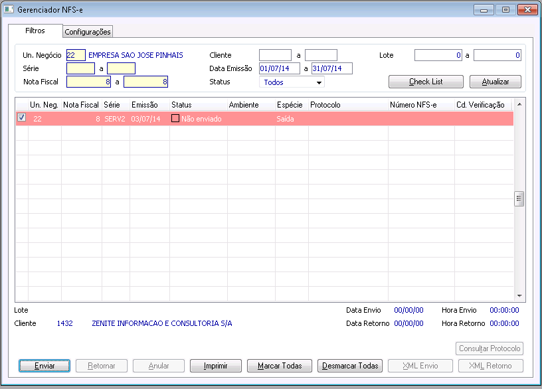This screenshot has height=389, width=542.
Task: Click the EMPRESA SAO JOSE PINHAIS label
Action: coord(136,55)
